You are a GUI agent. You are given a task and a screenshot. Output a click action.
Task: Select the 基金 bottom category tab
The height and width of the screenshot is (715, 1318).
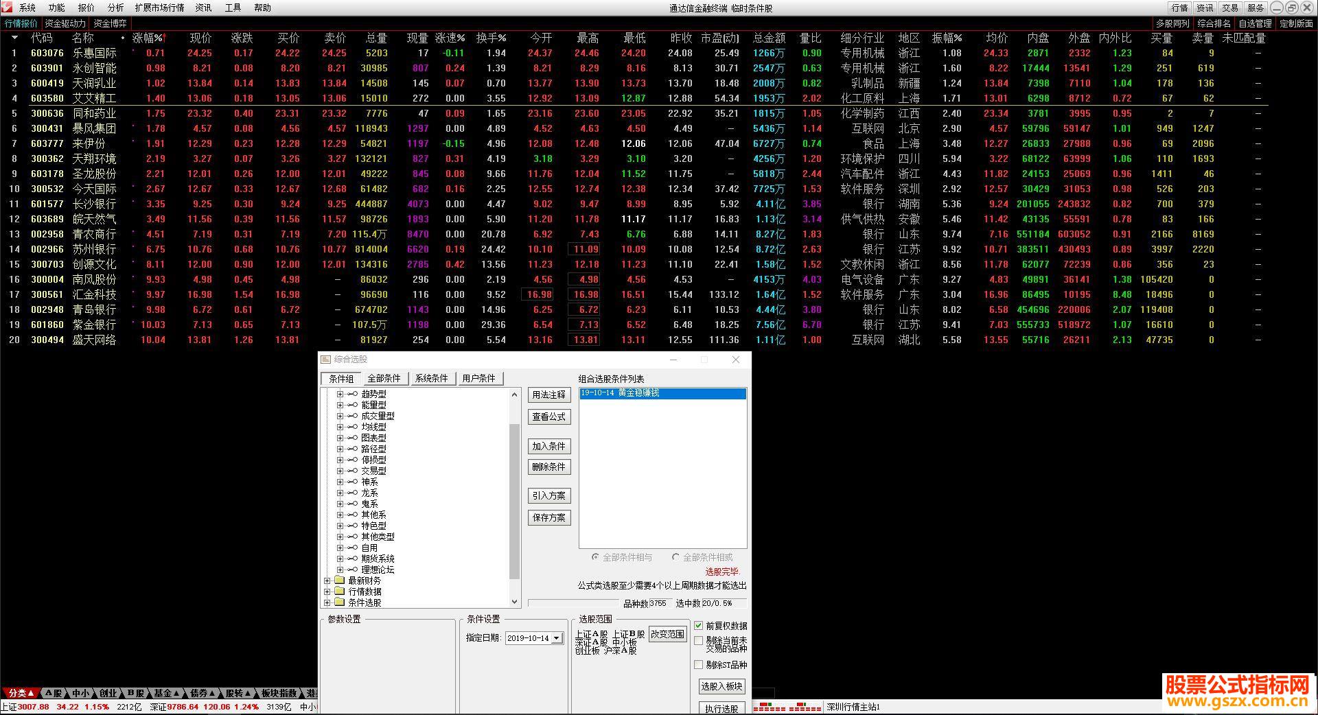click(x=166, y=693)
